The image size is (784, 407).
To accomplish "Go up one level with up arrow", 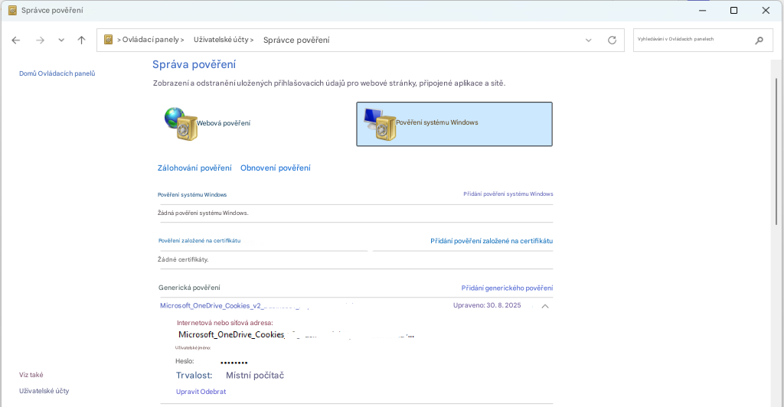I will [81, 40].
